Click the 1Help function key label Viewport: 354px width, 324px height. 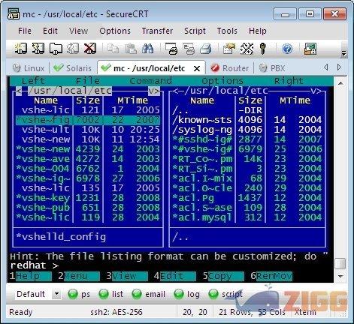pyautogui.click(x=31, y=276)
